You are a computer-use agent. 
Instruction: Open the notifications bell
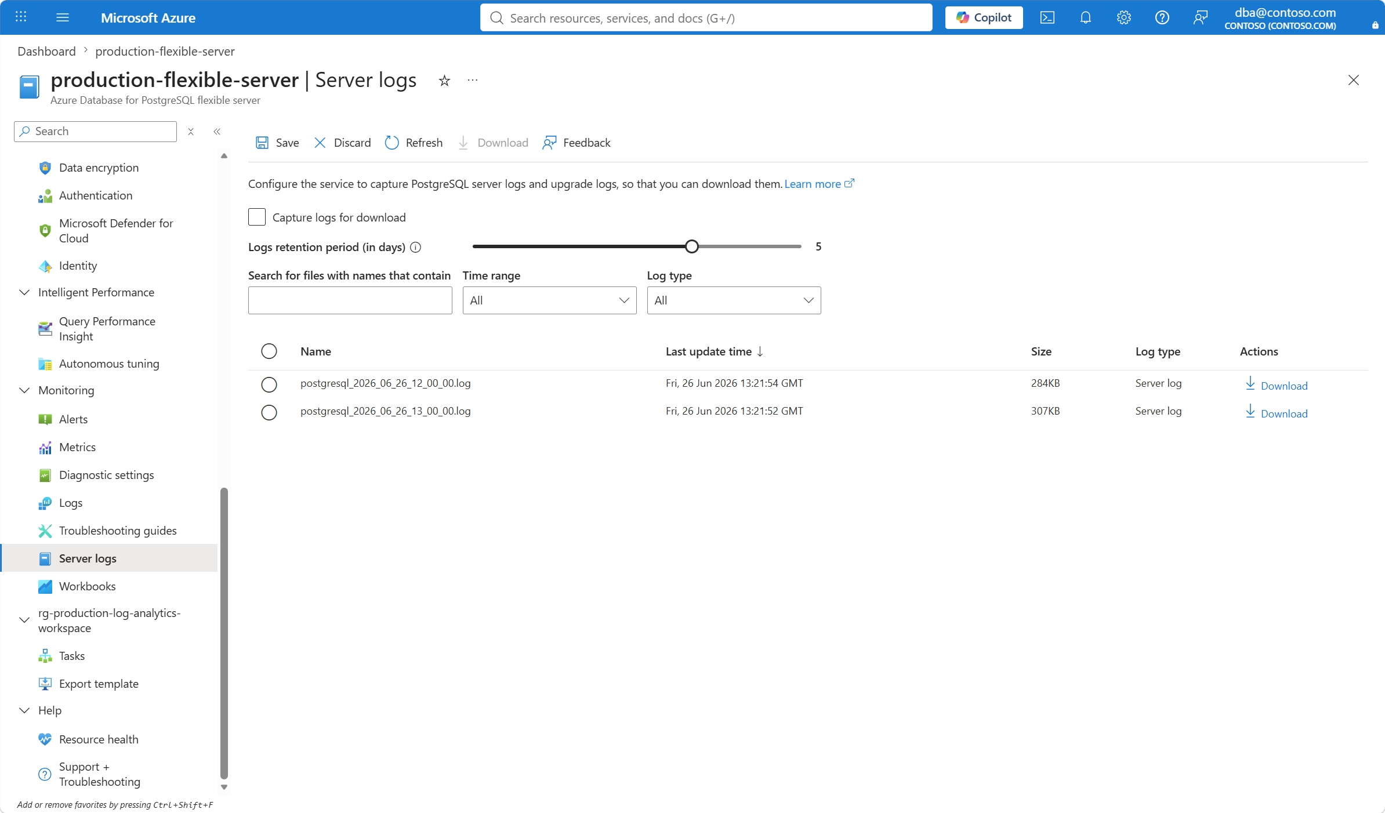click(x=1086, y=17)
